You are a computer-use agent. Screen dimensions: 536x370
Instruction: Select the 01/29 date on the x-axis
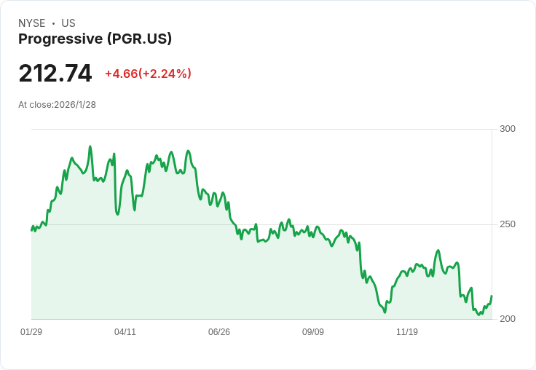point(31,332)
